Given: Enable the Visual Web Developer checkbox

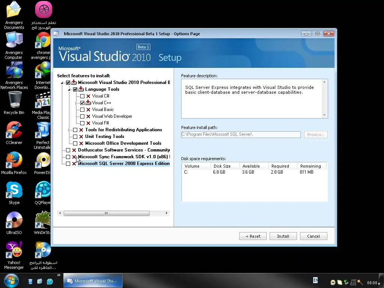Looking at the screenshot, I should (82, 116).
